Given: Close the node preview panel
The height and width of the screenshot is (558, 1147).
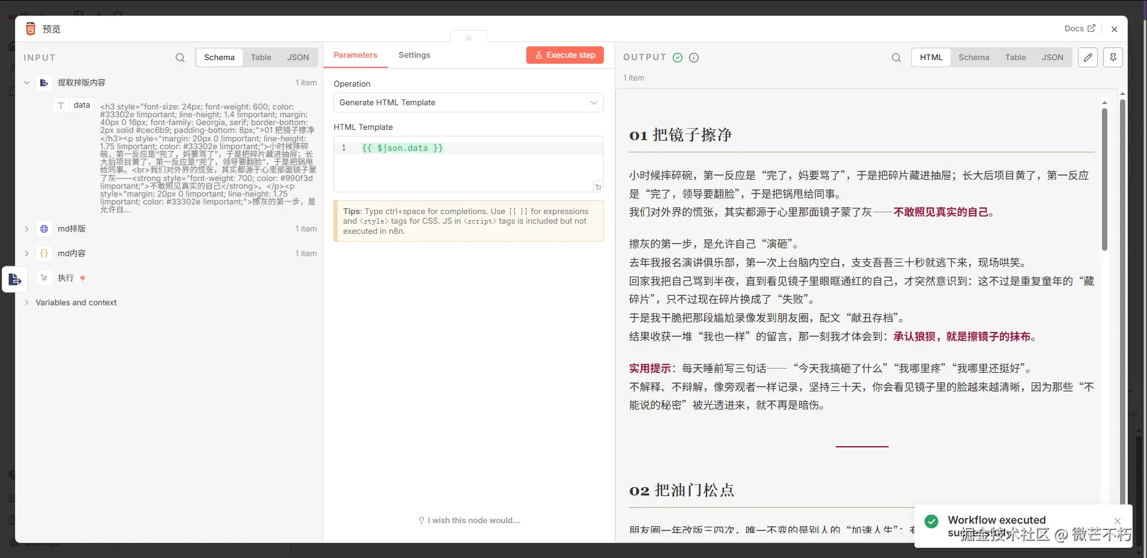Looking at the screenshot, I should tap(1114, 29).
